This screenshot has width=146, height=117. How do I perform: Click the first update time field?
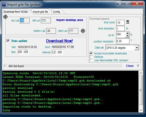[x=23, y=52]
